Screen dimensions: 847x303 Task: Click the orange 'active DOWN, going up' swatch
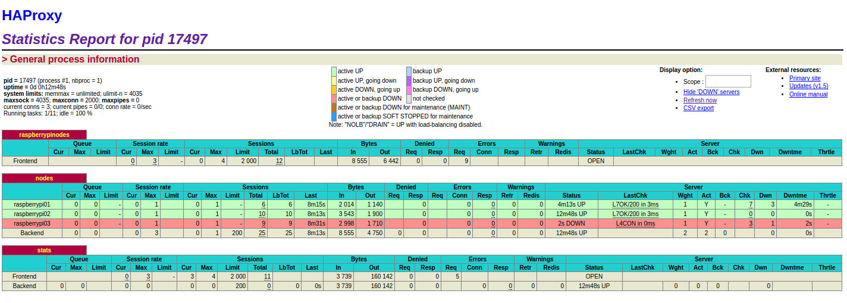334,89
